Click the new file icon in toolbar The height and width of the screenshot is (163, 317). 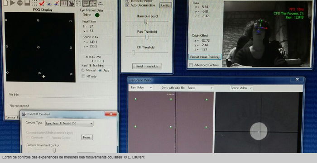pyautogui.click(x=5, y=3)
